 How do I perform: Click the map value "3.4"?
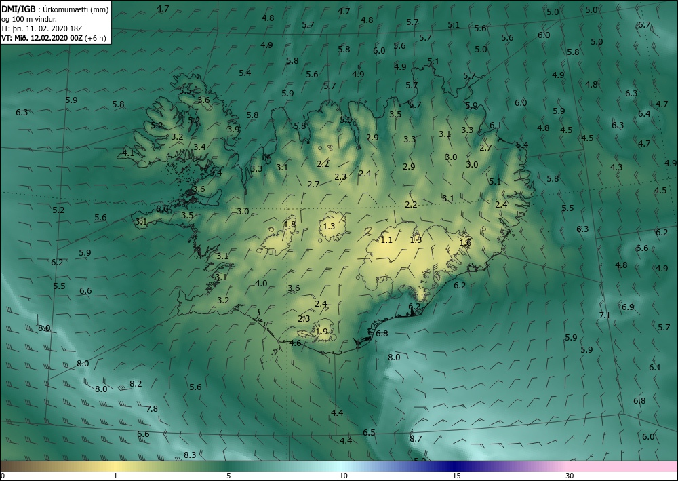pyautogui.click(x=199, y=147)
